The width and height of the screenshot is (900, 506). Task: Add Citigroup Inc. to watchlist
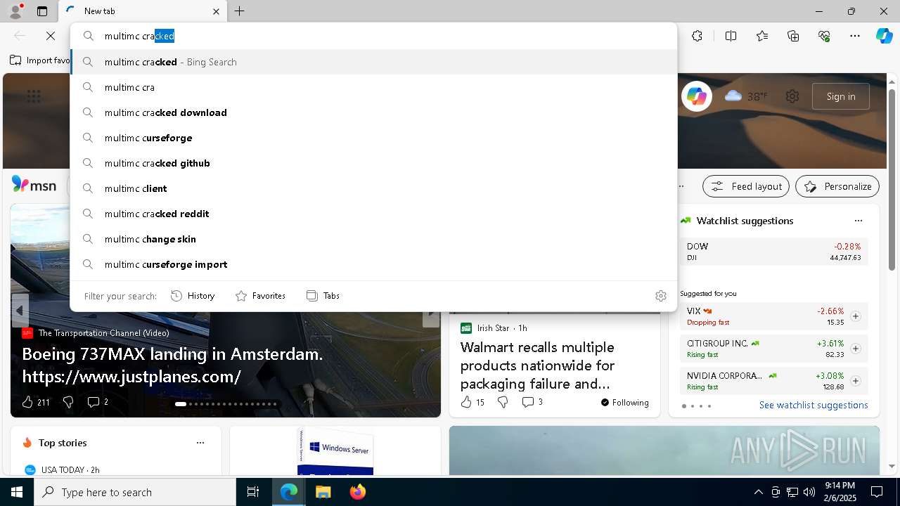coord(855,349)
